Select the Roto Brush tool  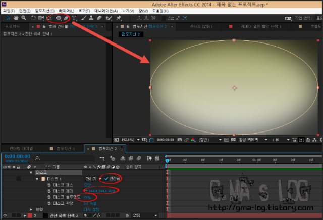pos(109,18)
